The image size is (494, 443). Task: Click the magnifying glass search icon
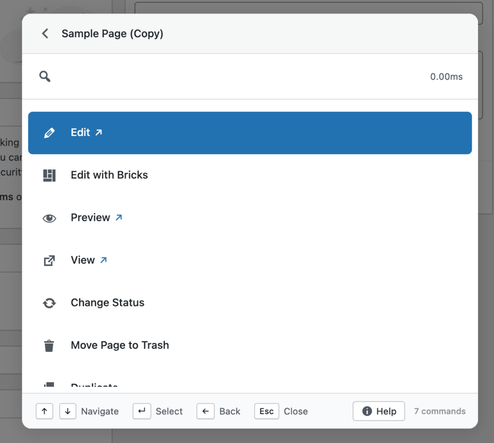(x=44, y=76)
